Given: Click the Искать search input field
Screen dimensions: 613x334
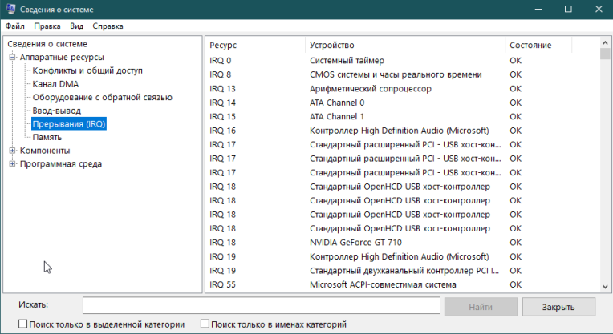Looking at the screenshot, I should (x=262, y=306).
